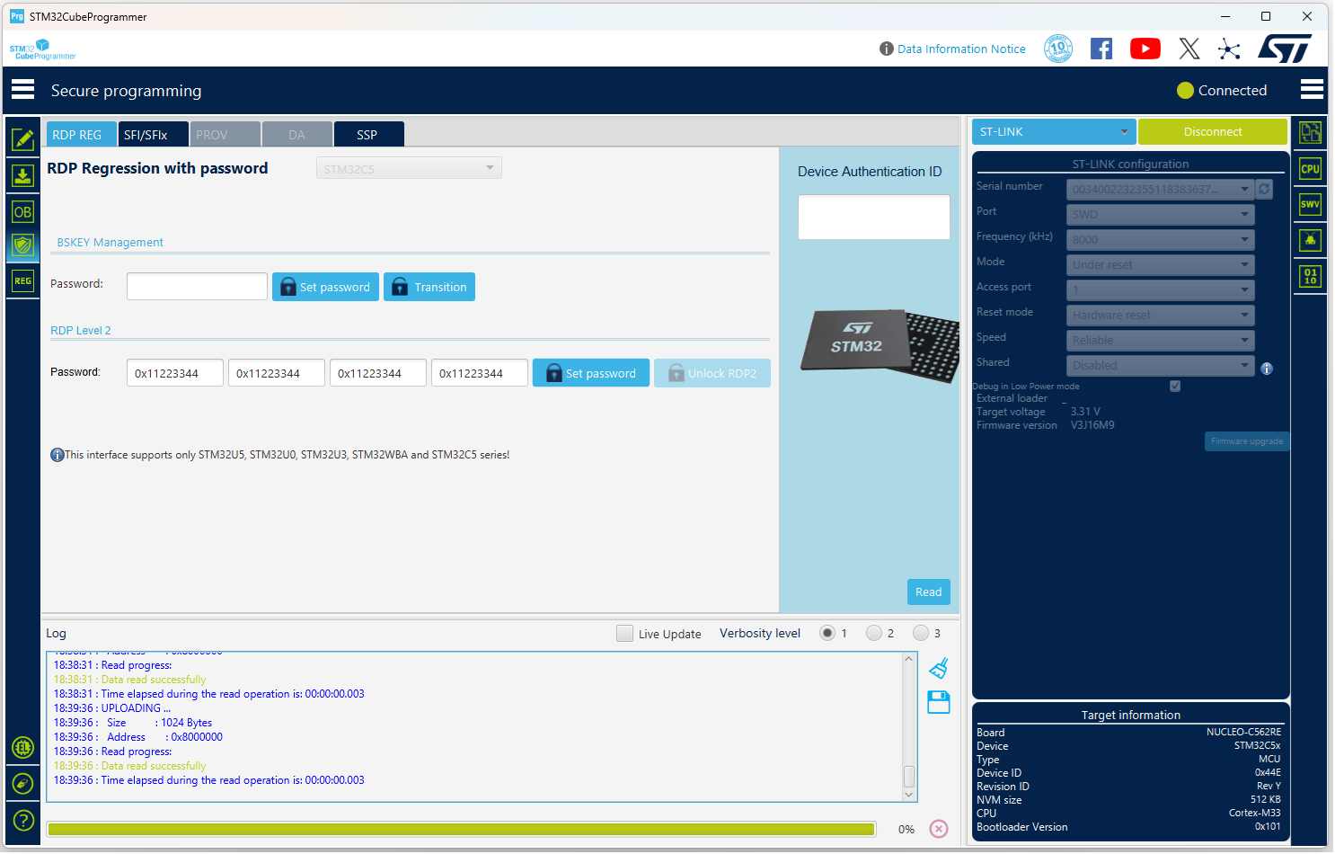Cancel the operation next to progress bar
The height and width of the screenshot is (854, 1335).
939,829
